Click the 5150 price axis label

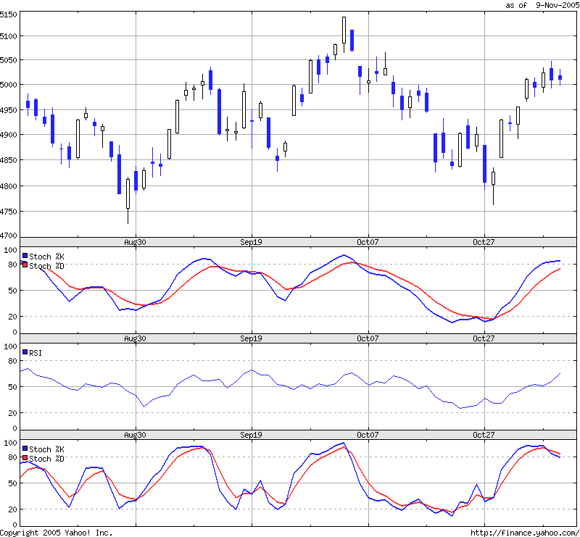click(9, 14)
